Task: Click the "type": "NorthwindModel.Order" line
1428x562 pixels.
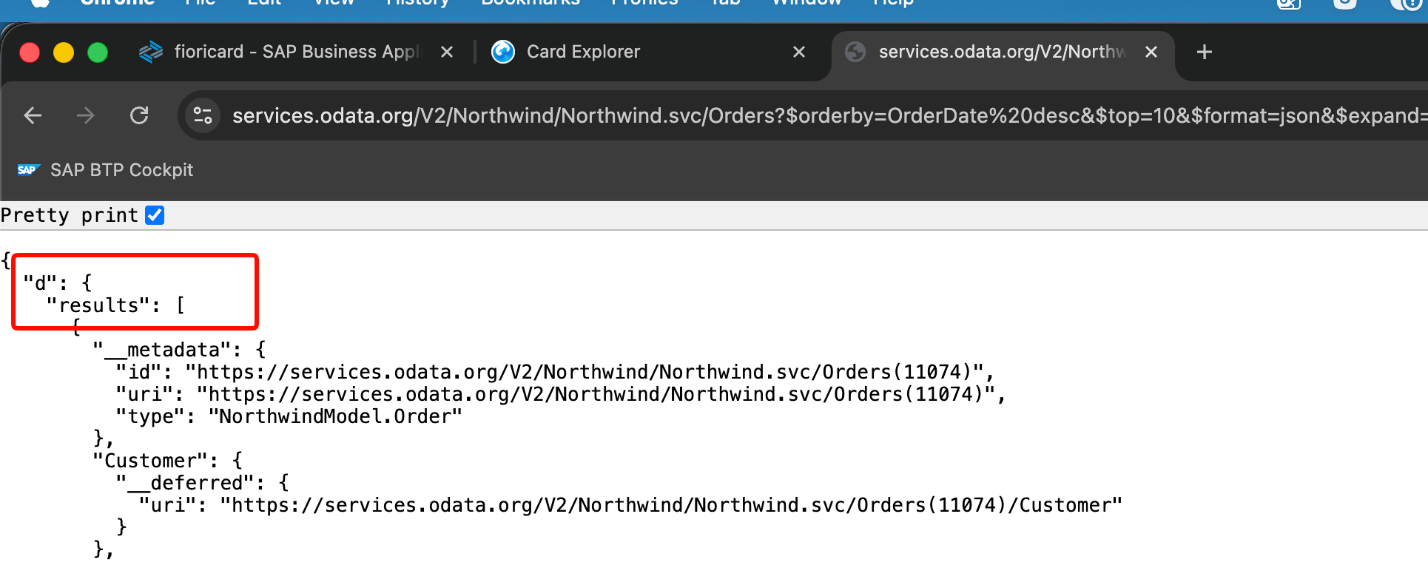Action: click(289, 416)
